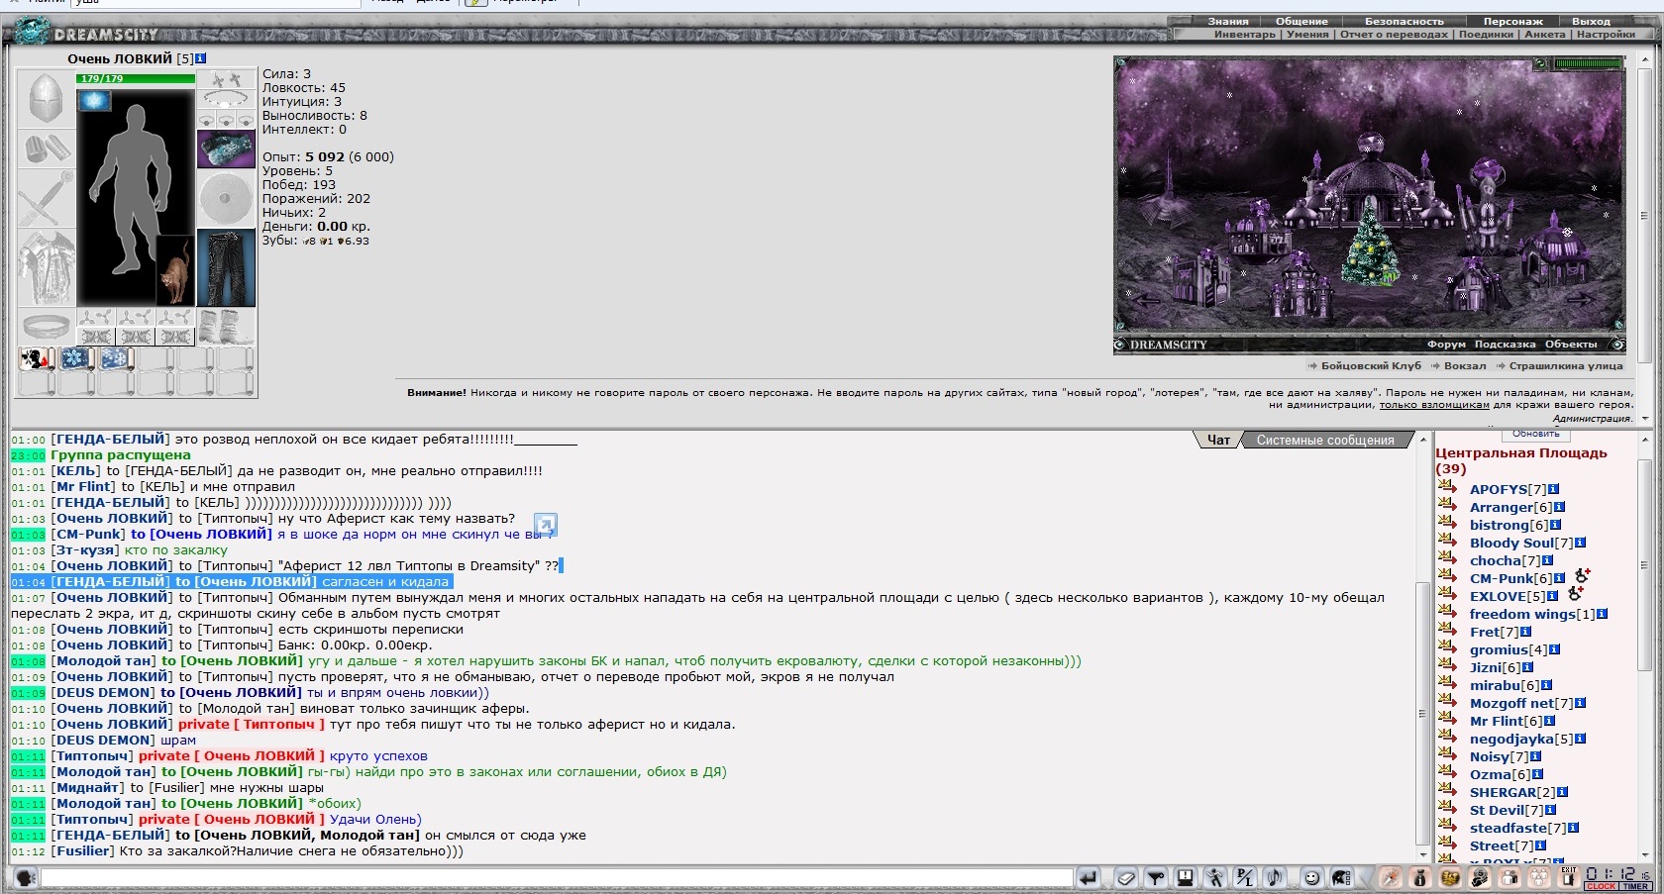Click Форум link under the map
The height and width of the screenshot is (894, 1664).
pos(1446,345)
